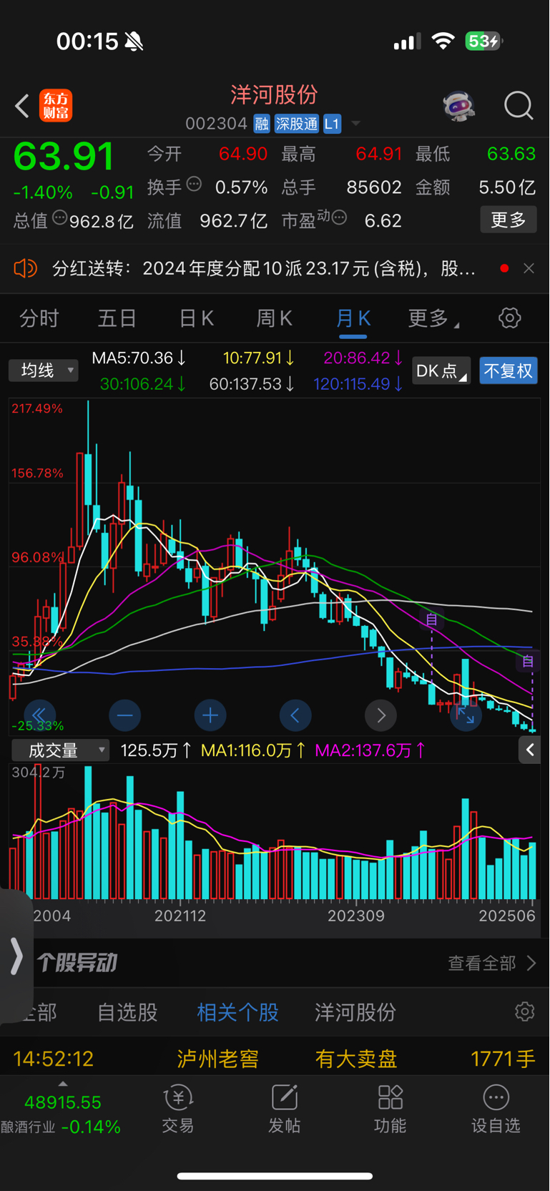Shift chart left with left arrow button
This screenshot has height=1191, width=550.
295,715
